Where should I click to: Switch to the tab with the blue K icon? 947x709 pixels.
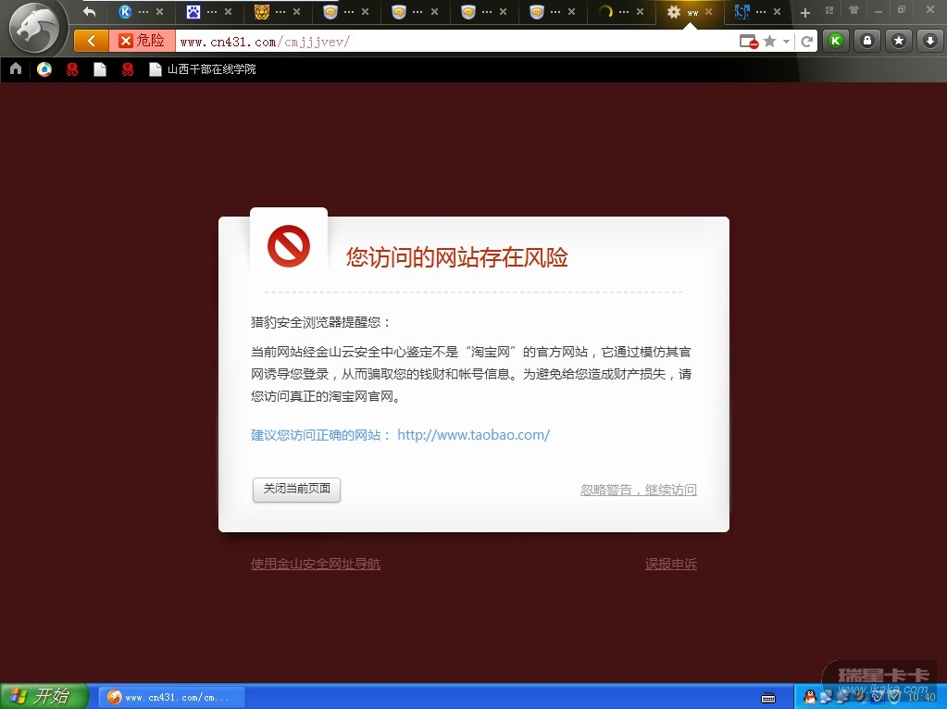(125, 11)
